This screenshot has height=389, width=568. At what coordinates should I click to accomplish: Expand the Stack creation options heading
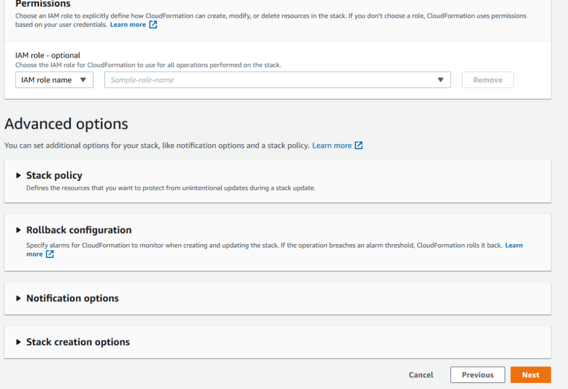coord(78,342)
